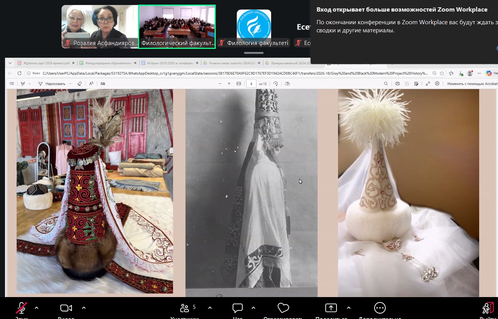
Task: Open browser tab list dropdown
Action: pos(10,63)
